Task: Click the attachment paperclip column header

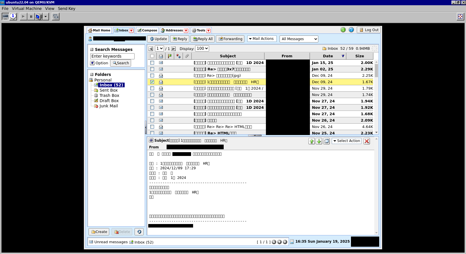Action: 187,56
